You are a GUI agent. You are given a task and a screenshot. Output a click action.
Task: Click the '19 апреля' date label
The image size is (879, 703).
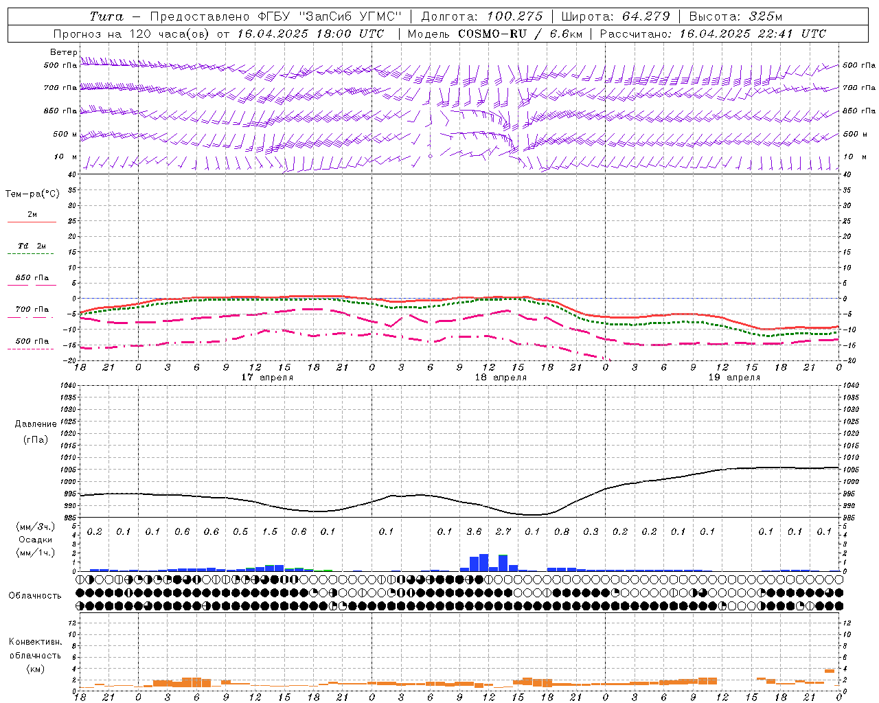click(734, 377)
